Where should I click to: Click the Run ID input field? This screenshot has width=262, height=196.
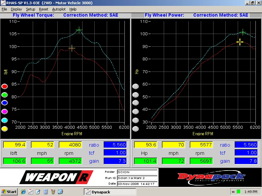click(137, 178)
